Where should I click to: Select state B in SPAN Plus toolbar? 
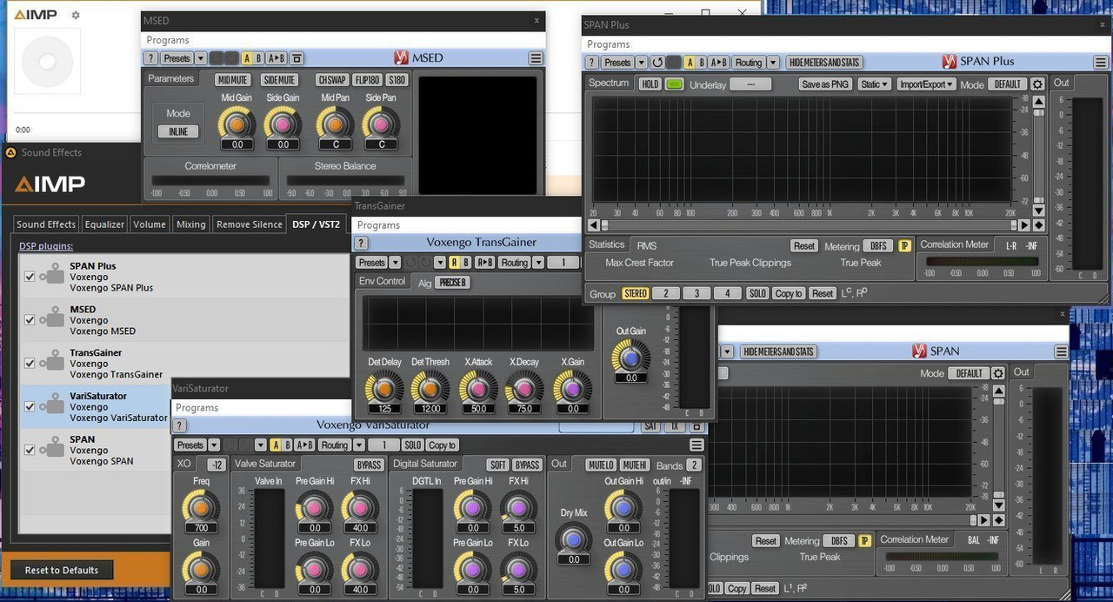(703, 63)
